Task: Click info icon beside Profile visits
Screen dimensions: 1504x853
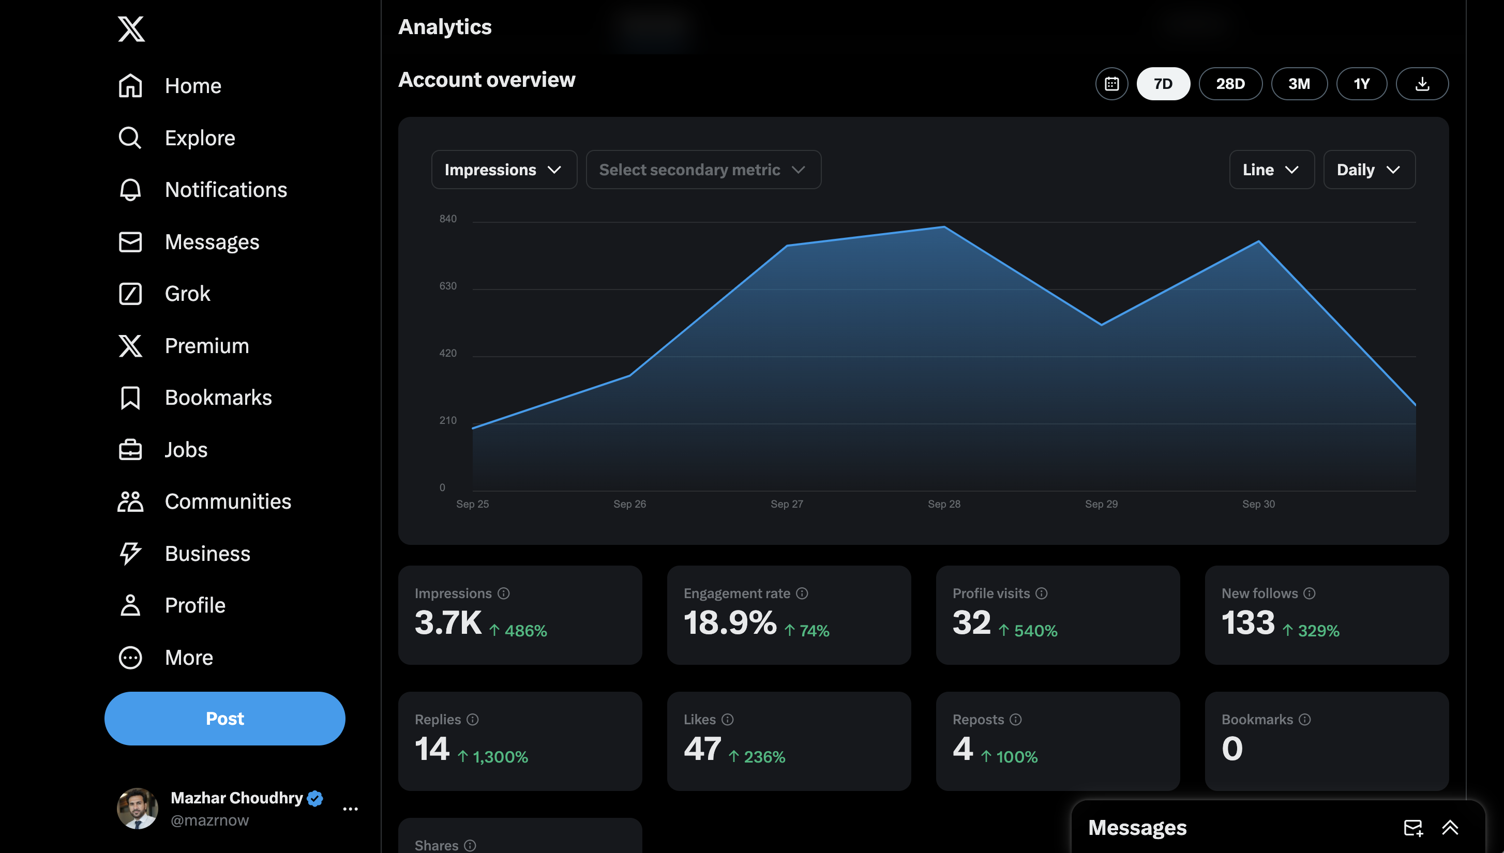Action: pos(1041,593)
